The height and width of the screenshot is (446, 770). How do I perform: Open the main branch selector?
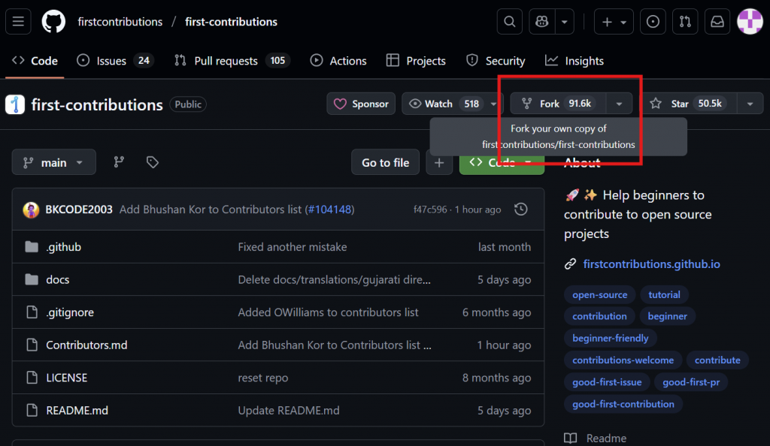54,162
